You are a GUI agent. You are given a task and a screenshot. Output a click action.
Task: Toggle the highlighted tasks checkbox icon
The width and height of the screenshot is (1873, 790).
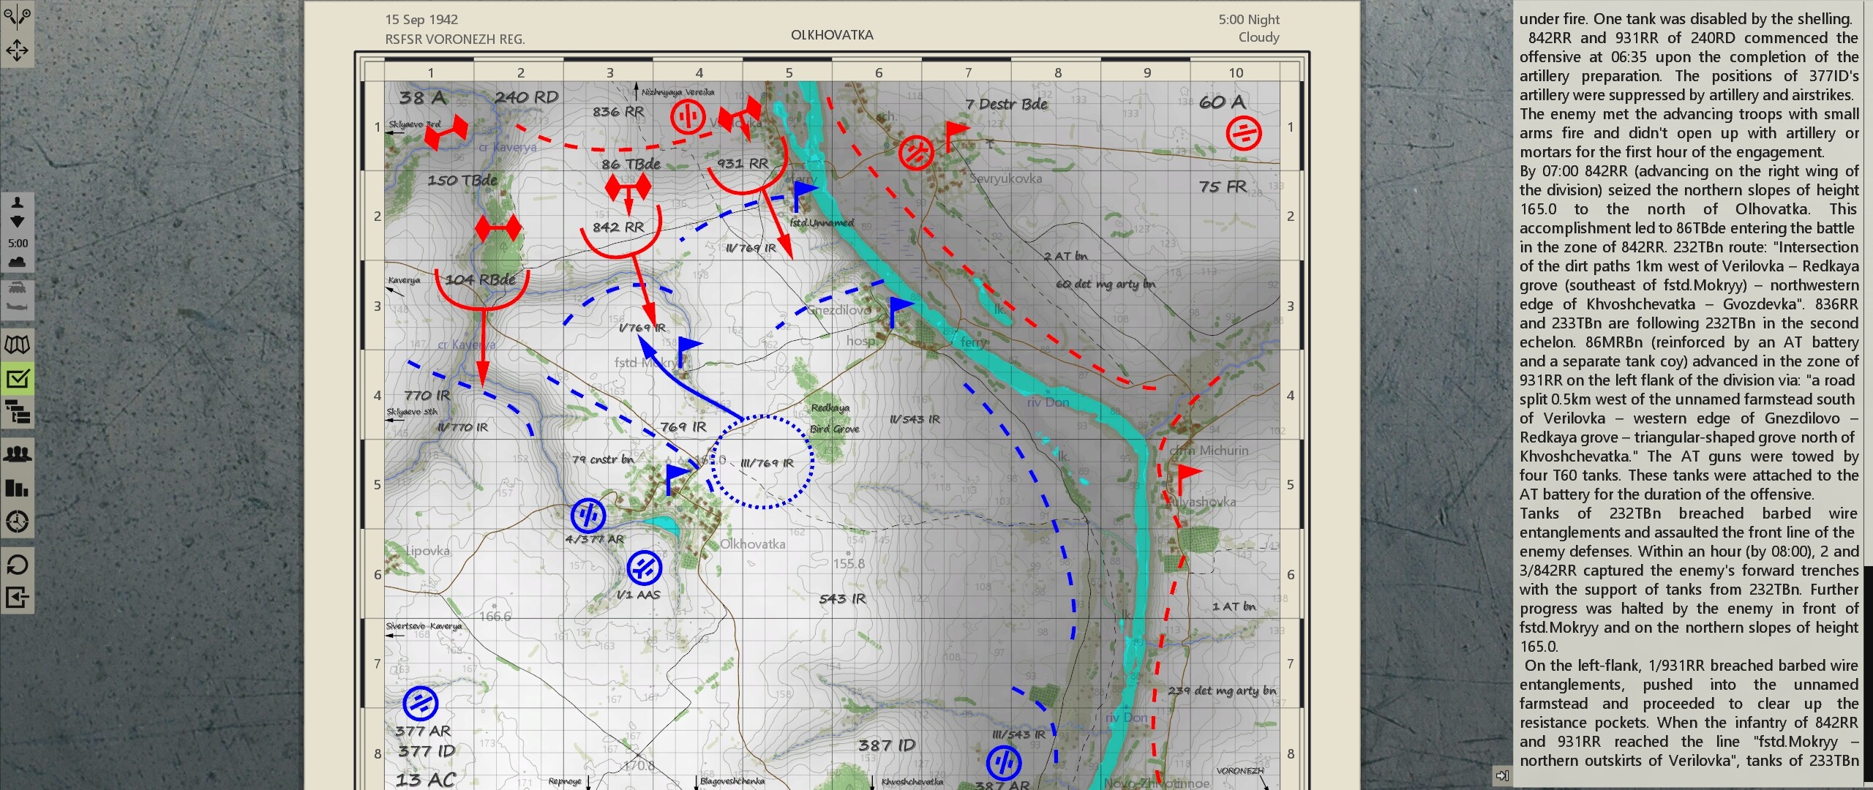coord(18,379)
